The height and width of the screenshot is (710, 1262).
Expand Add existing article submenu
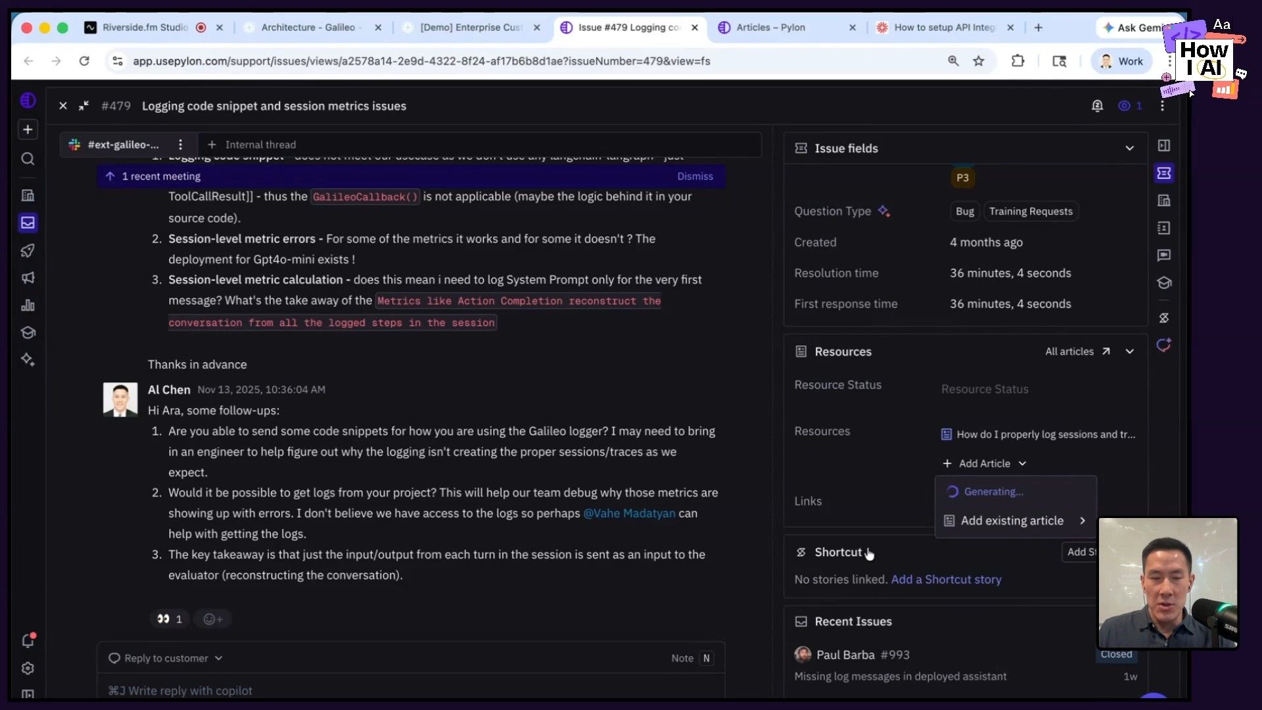tap(1016, 521)
